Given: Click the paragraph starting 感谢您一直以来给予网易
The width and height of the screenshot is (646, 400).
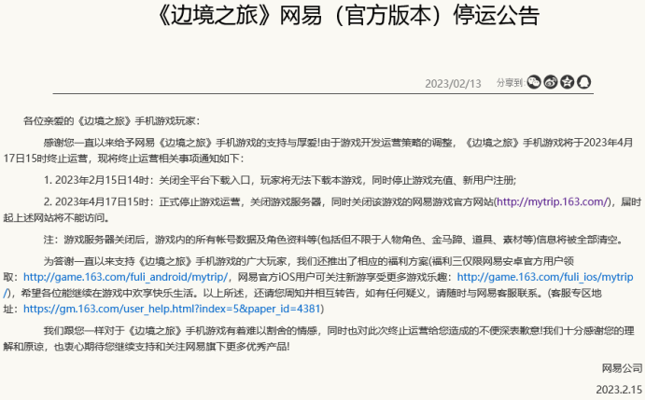Looking at the screenshot, I should (x=318, y=150).
